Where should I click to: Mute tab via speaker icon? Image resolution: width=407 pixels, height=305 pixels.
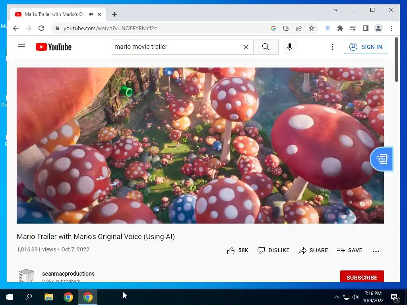pos(91,14)
